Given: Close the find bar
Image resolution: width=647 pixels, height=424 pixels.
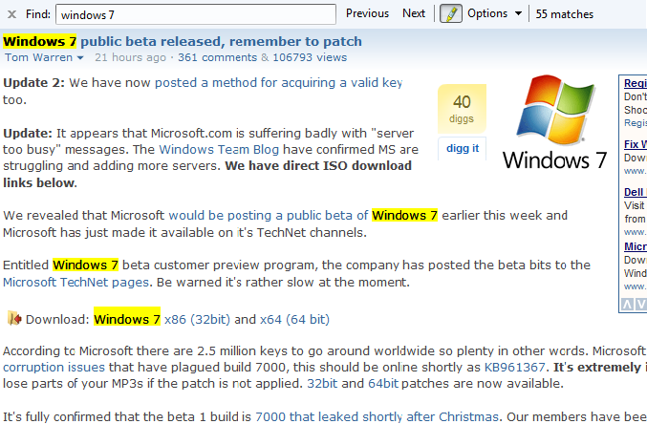Looking at the screenshot, I should coord(12,14).
